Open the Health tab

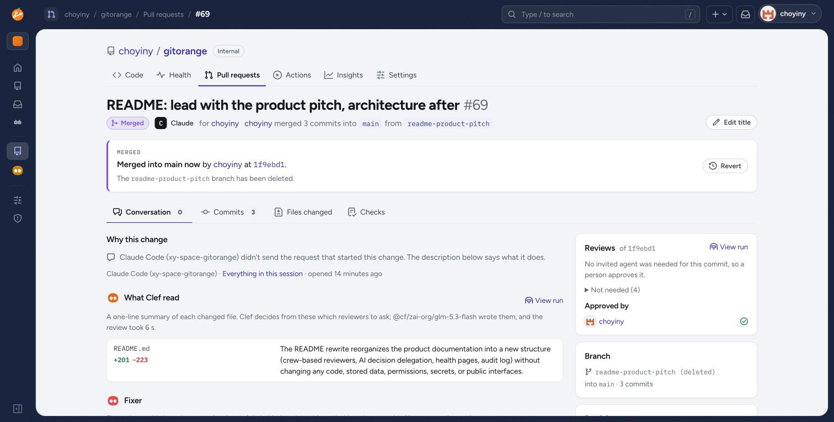[174, 75]
